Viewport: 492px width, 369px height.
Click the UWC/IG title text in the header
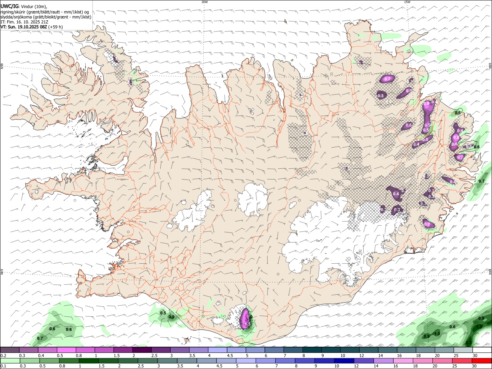pyautogui.click(x=9, y=7)
